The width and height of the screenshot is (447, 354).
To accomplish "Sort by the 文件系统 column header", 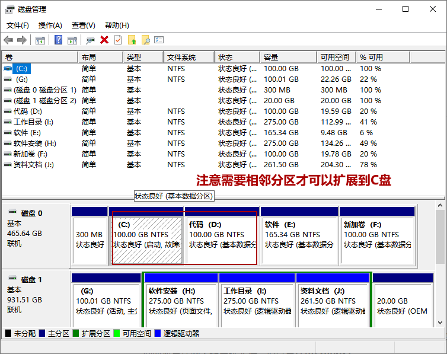I will [x=189, y=58].
